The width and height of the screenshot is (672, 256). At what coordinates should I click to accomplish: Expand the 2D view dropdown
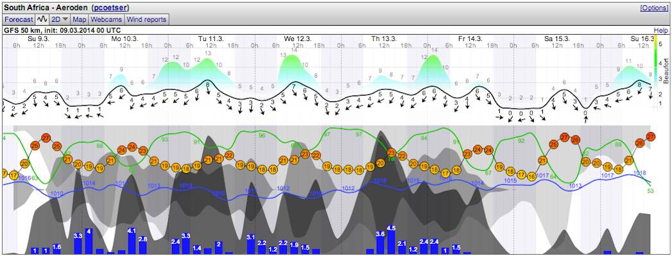coord(60,19)
